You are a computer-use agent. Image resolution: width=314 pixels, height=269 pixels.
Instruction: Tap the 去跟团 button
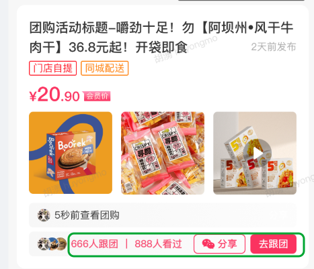273,244
